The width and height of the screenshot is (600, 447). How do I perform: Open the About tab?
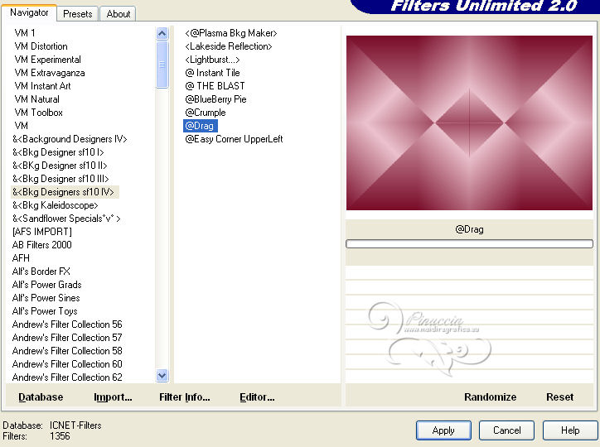tap(119, 14)
